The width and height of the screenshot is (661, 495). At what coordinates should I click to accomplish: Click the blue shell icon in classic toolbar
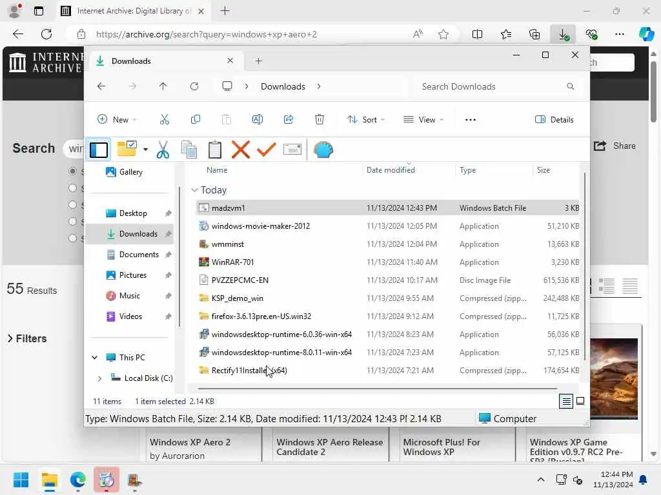pyautogui.click(x=323, y=150)
